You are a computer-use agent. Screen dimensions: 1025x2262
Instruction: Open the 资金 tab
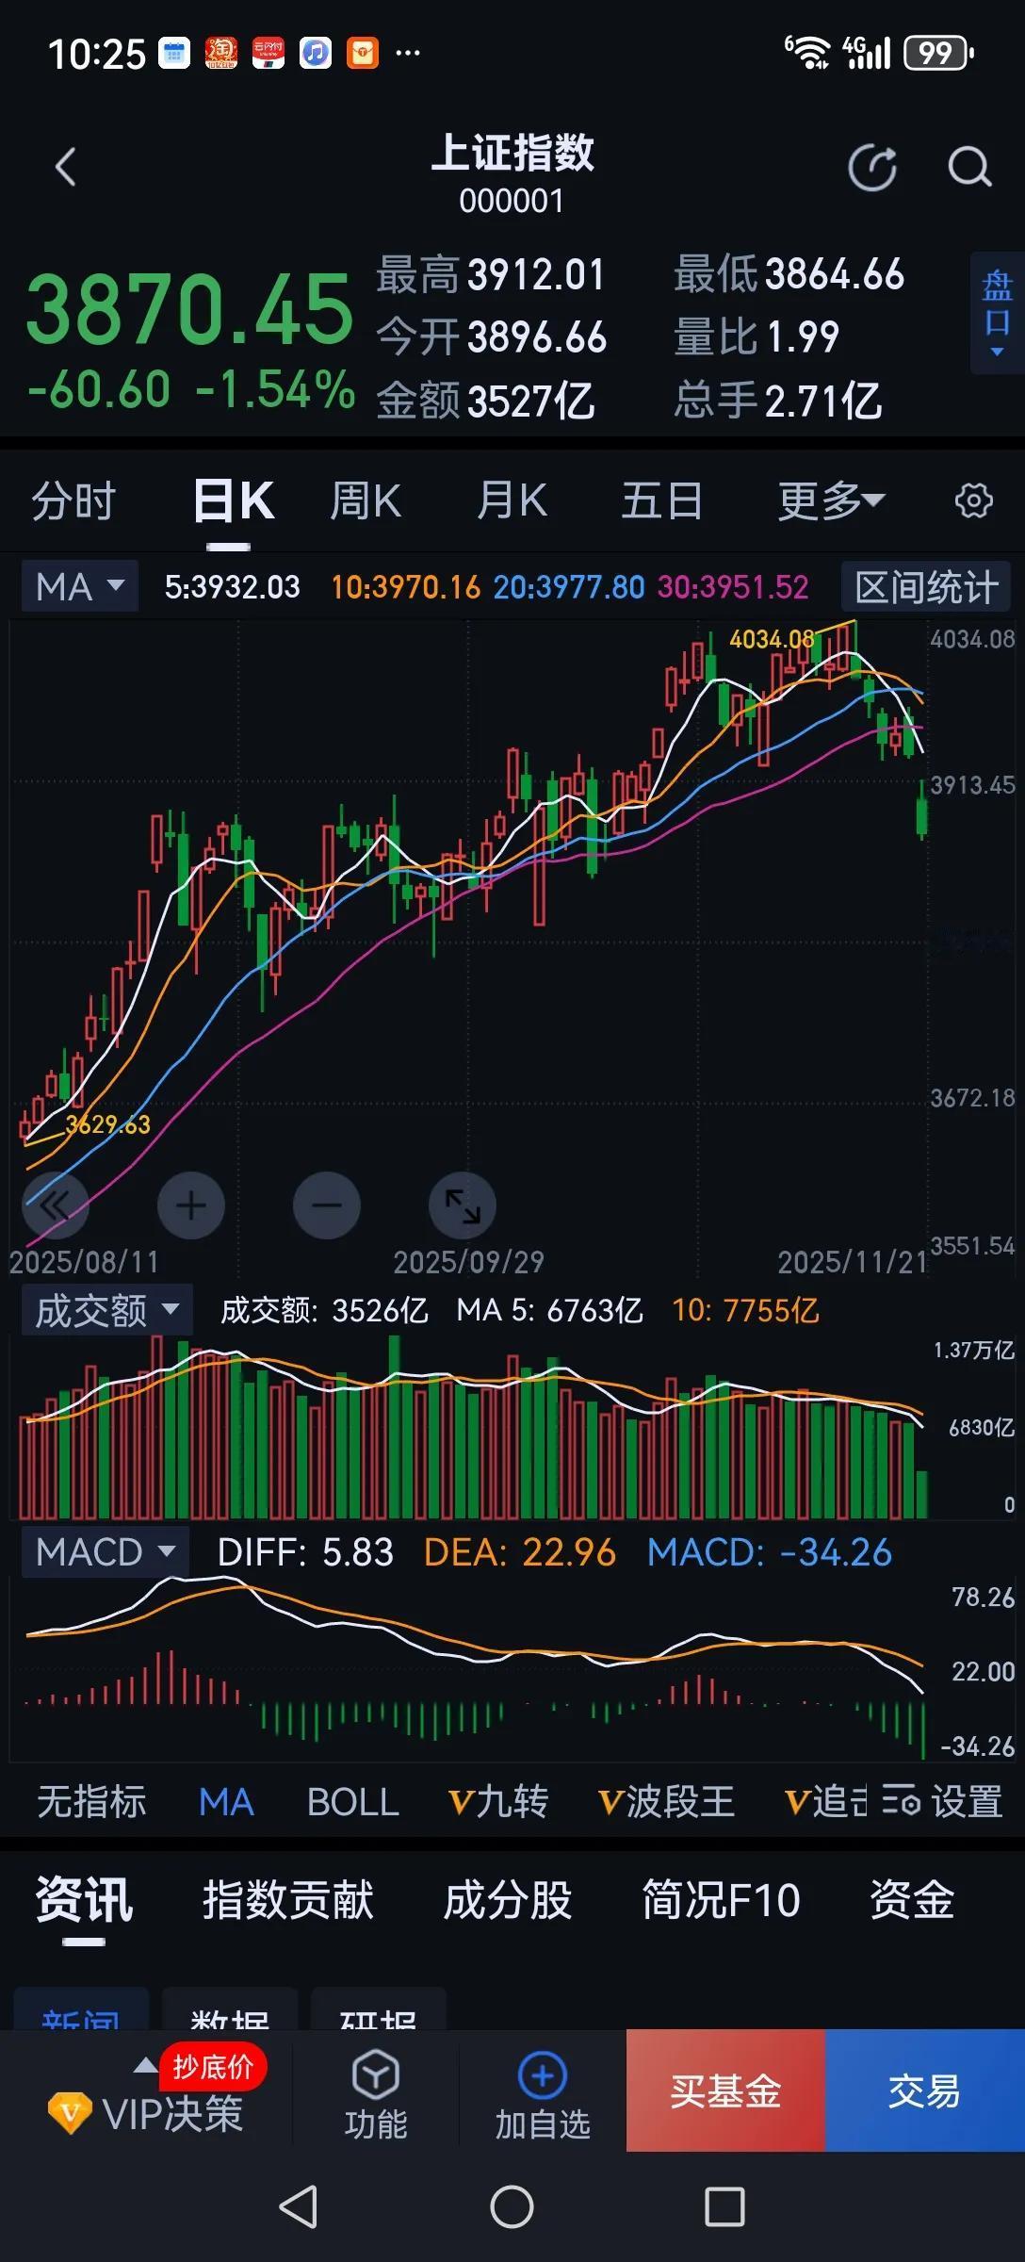click(x=912, y=1900)
